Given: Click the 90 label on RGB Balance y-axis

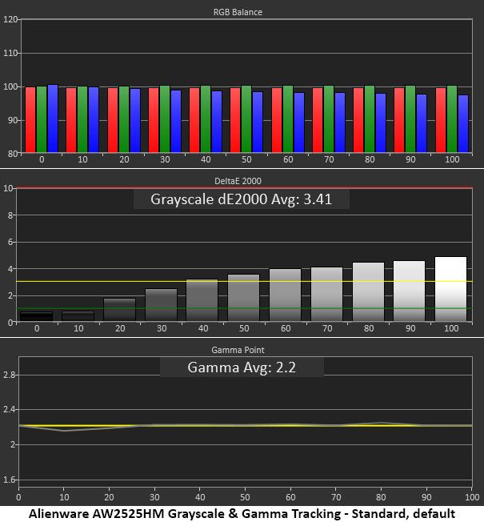Looking at the screenshot, I should point(12,120).
